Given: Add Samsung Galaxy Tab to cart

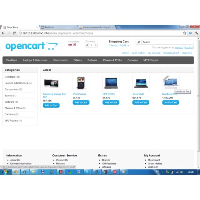Looking at the screenshot, I should (51, 105).
